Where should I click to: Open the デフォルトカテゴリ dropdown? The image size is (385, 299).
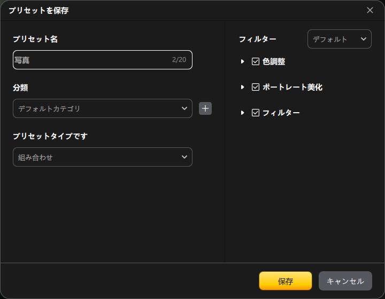coord(102,108)
